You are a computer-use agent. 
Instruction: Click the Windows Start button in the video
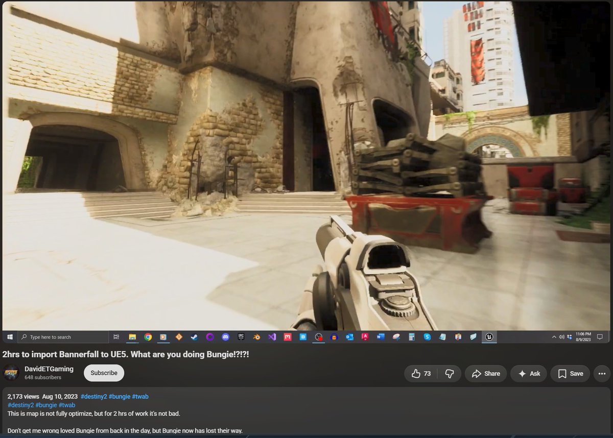[9, 337]
